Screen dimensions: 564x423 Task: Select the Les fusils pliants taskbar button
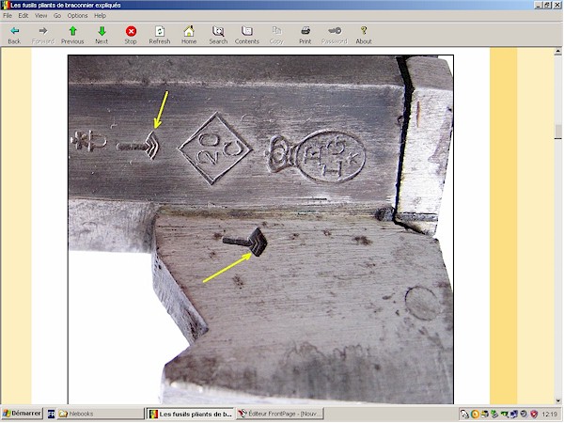[191, 414]
